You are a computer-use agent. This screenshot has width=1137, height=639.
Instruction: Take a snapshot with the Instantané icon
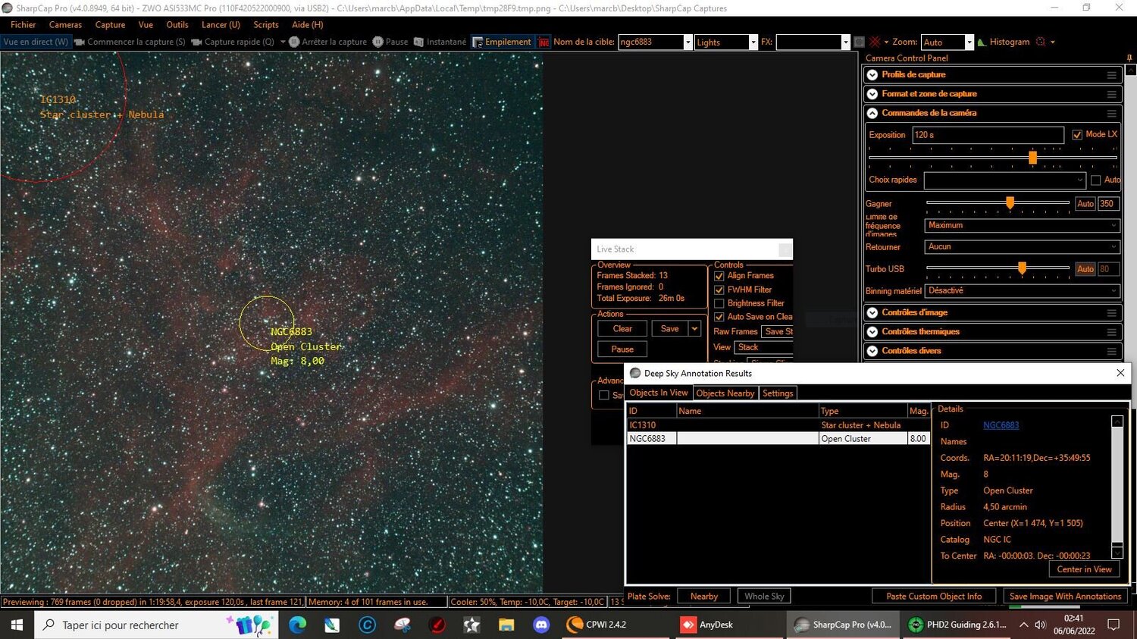tap(418, 42)
